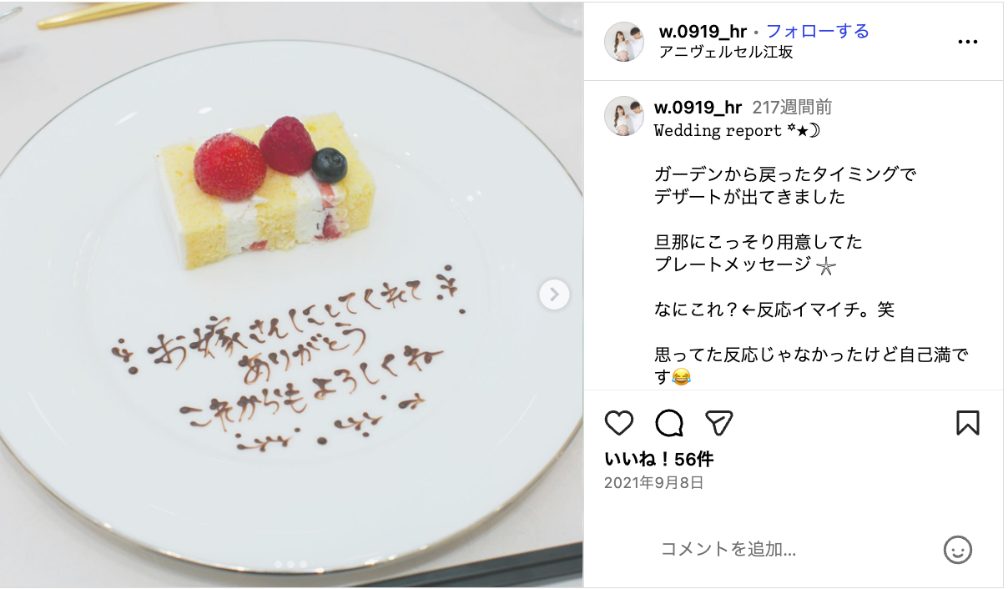The height and width of the screenshot is (589, 1008).
Task: Follow user via フォローする link
Action: (x=818, y=32)
